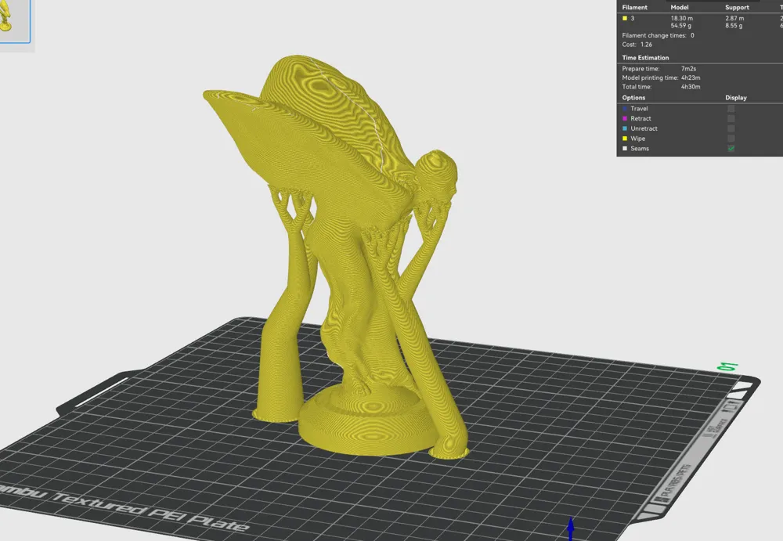Uncheck Seams display checkbox
The width and height of the screenshot is (783, 541).
731,148
